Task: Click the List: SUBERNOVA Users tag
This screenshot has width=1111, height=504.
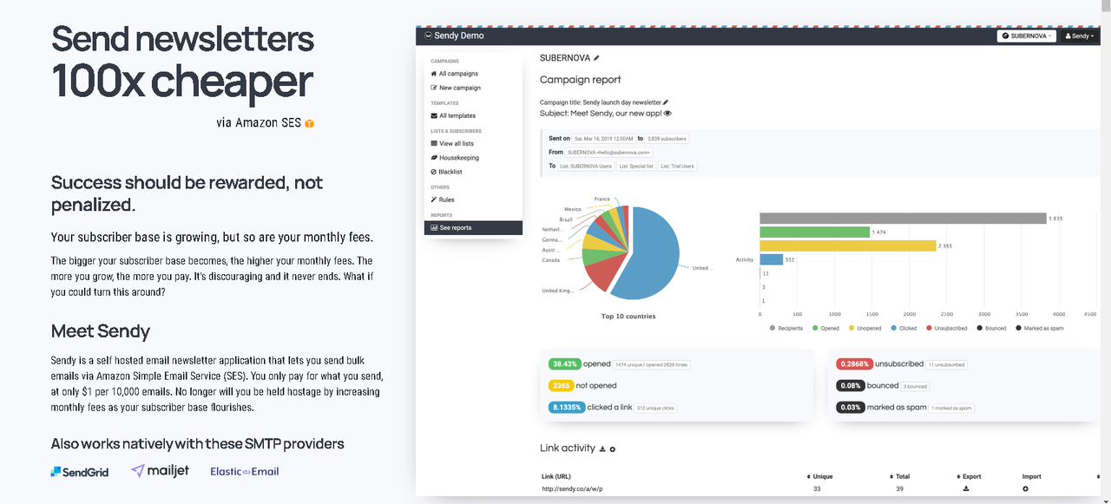Action: [584, 166]
